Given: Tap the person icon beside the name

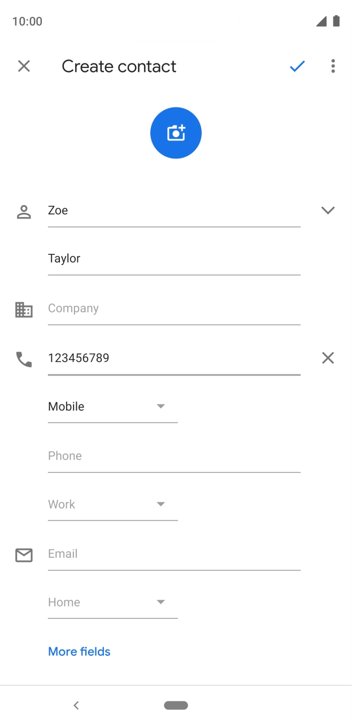Looking at the screenshot, I should [x=24, y=212].
